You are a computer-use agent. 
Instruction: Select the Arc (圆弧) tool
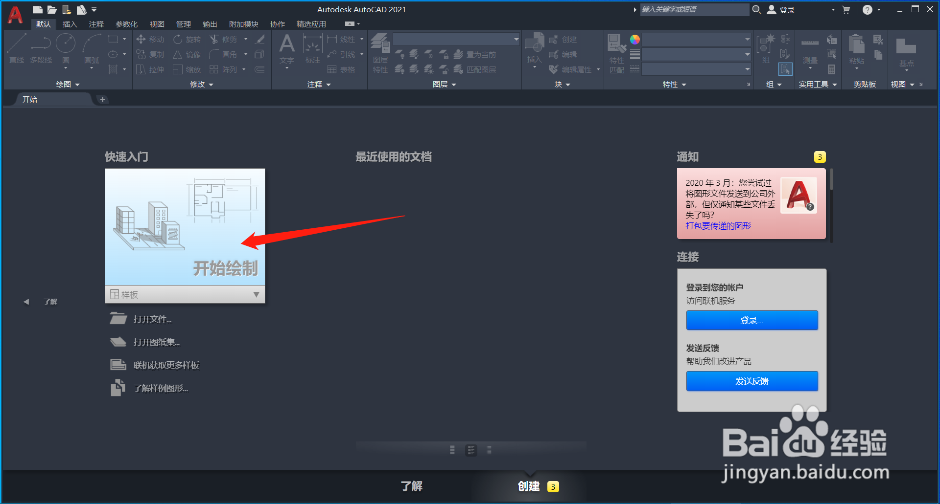pos(92,49)
